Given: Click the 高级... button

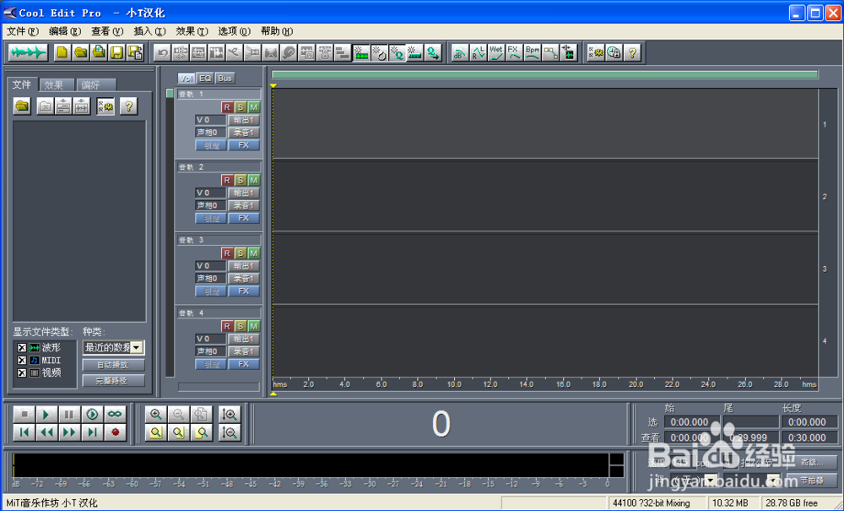Looking at the screenshot, I should tap(812, 463).
